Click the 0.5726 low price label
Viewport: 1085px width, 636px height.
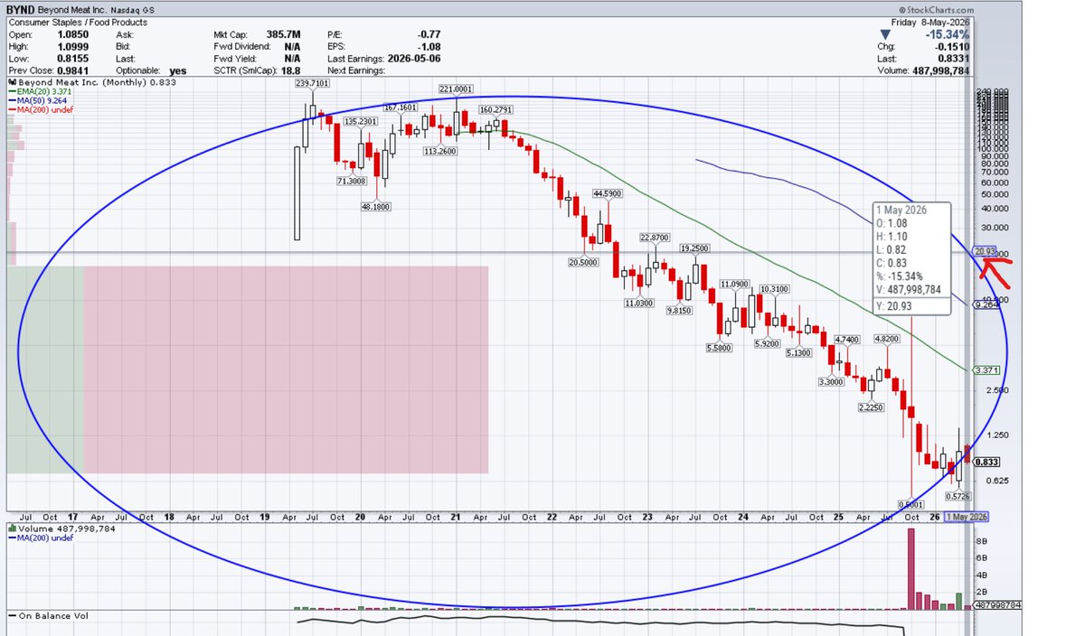pyautogui.click(x=958, y=496)
